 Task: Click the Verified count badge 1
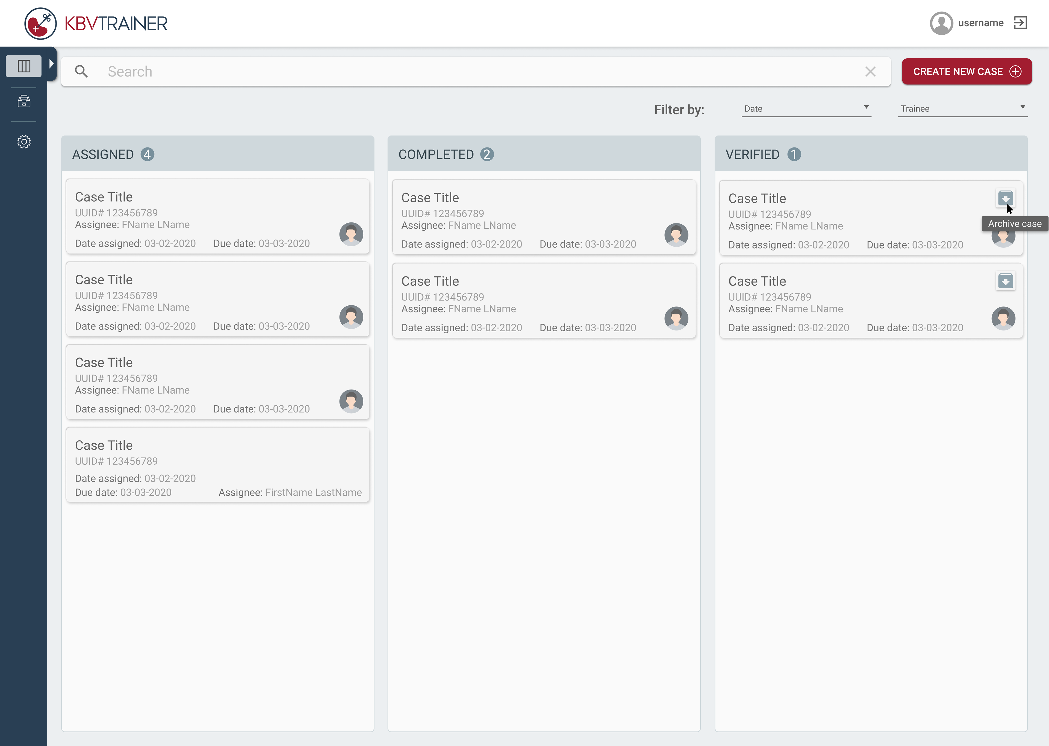click(794, 154)
